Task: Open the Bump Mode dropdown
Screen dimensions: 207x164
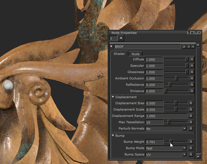Action: 184,148
